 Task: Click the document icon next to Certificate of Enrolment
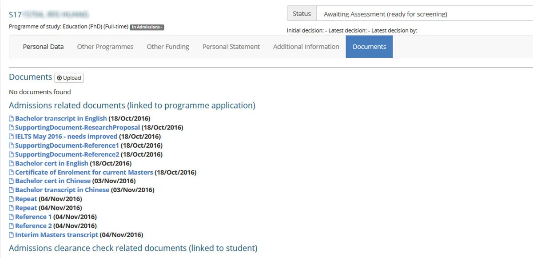pos(11,172)
